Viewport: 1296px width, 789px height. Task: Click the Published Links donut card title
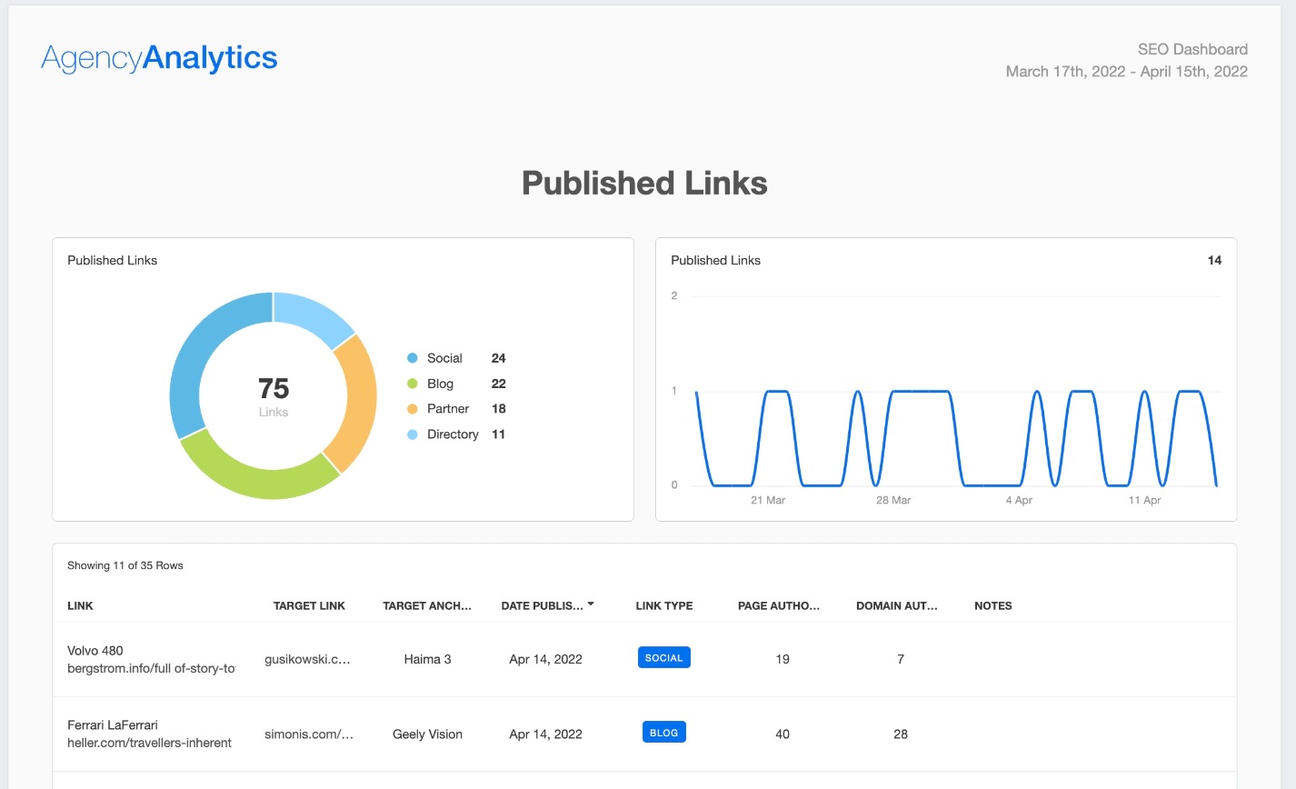click(x=113, y=261)
